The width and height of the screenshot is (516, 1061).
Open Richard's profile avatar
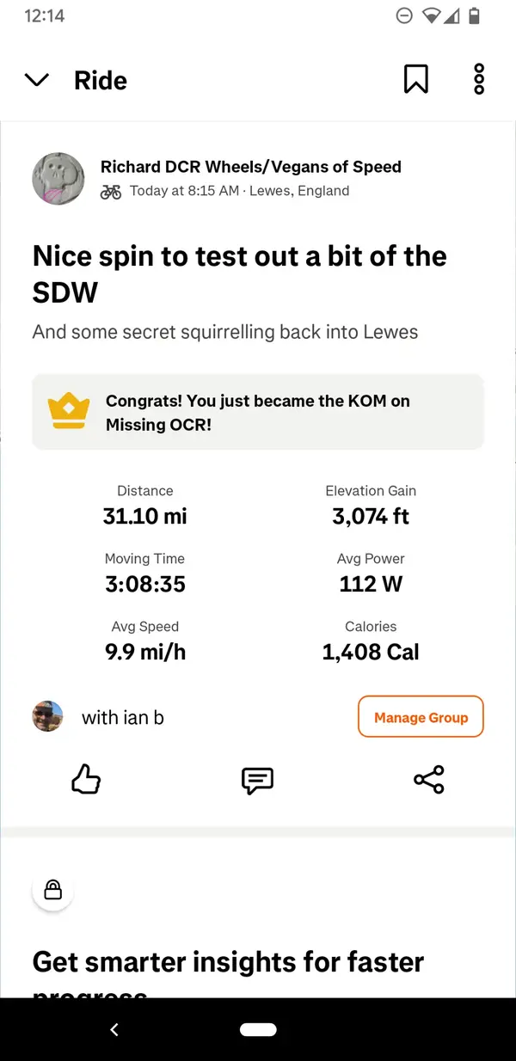(x=58, y=179)
